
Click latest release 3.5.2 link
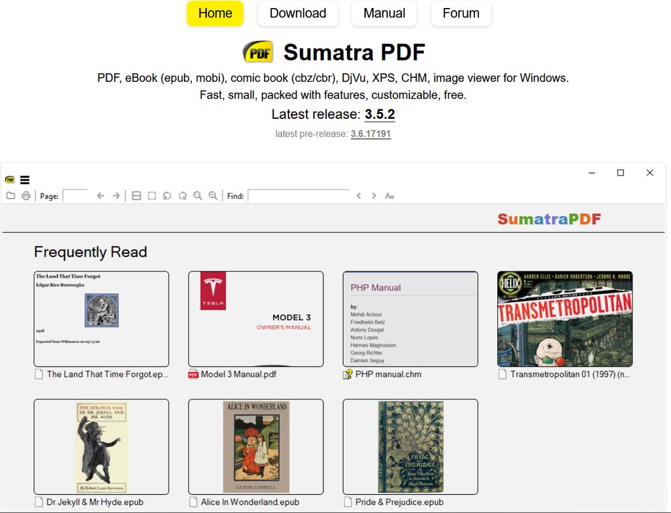coord(380,114)
